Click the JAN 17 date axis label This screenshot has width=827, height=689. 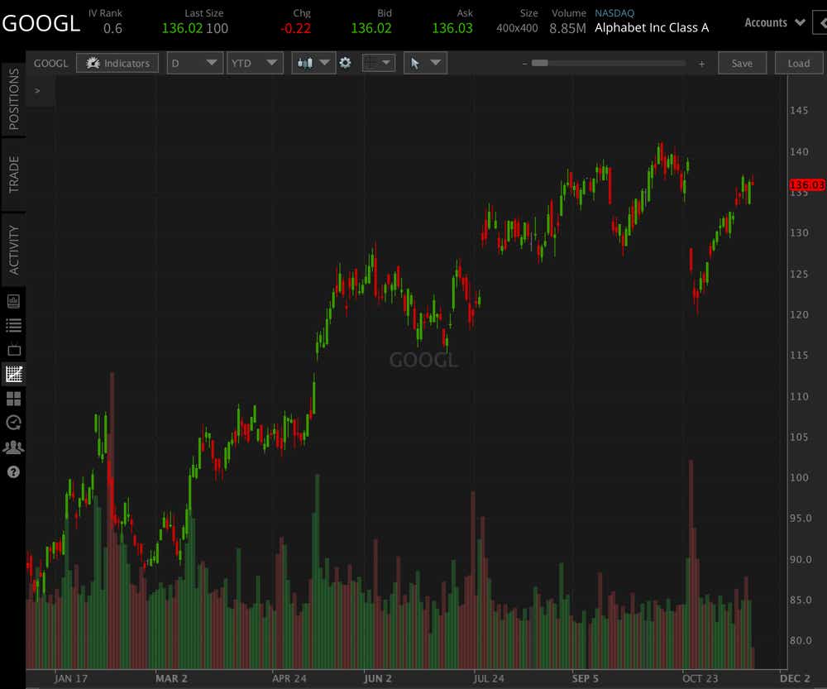[x=70, y=678]
